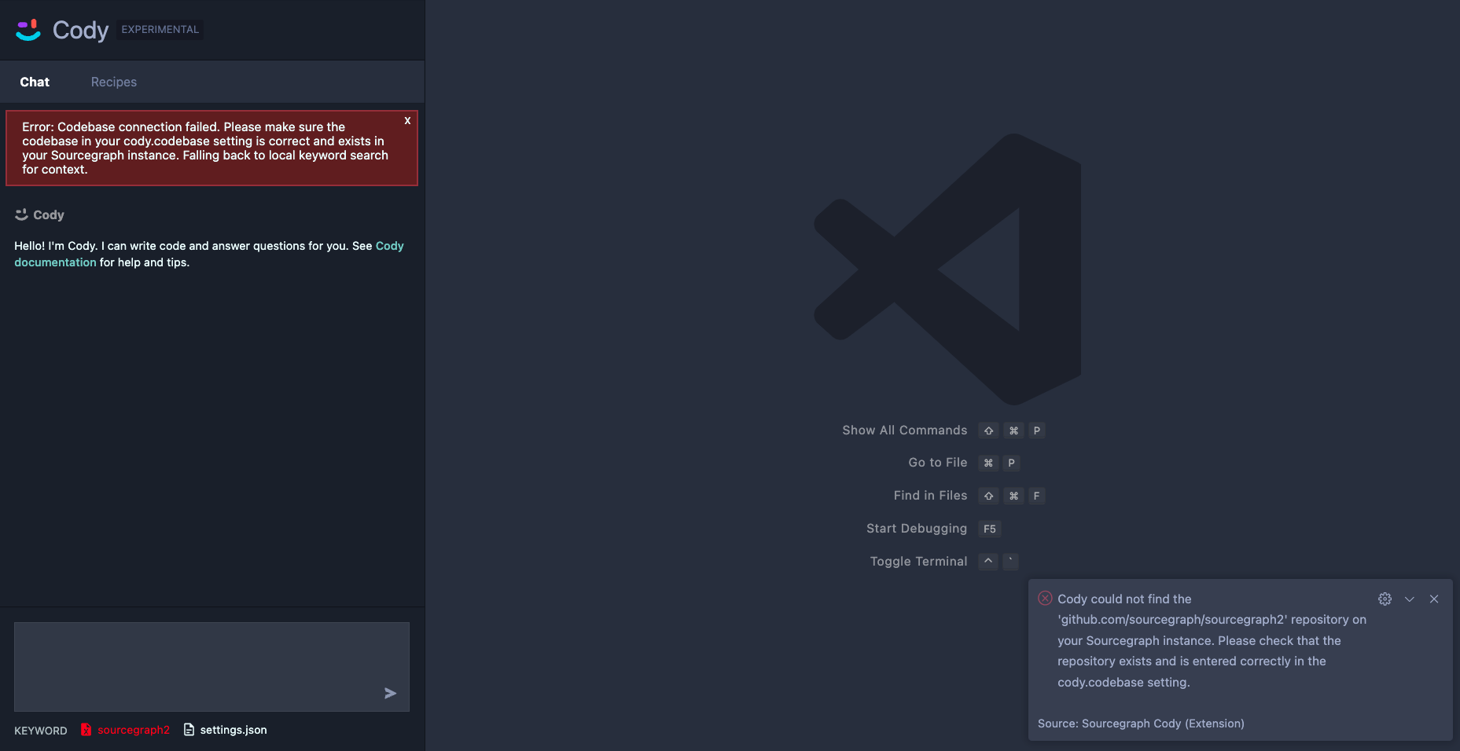Close the Cody repository error notification
The width and height of the screenshot is (1460, 751).
point(1434,599)
